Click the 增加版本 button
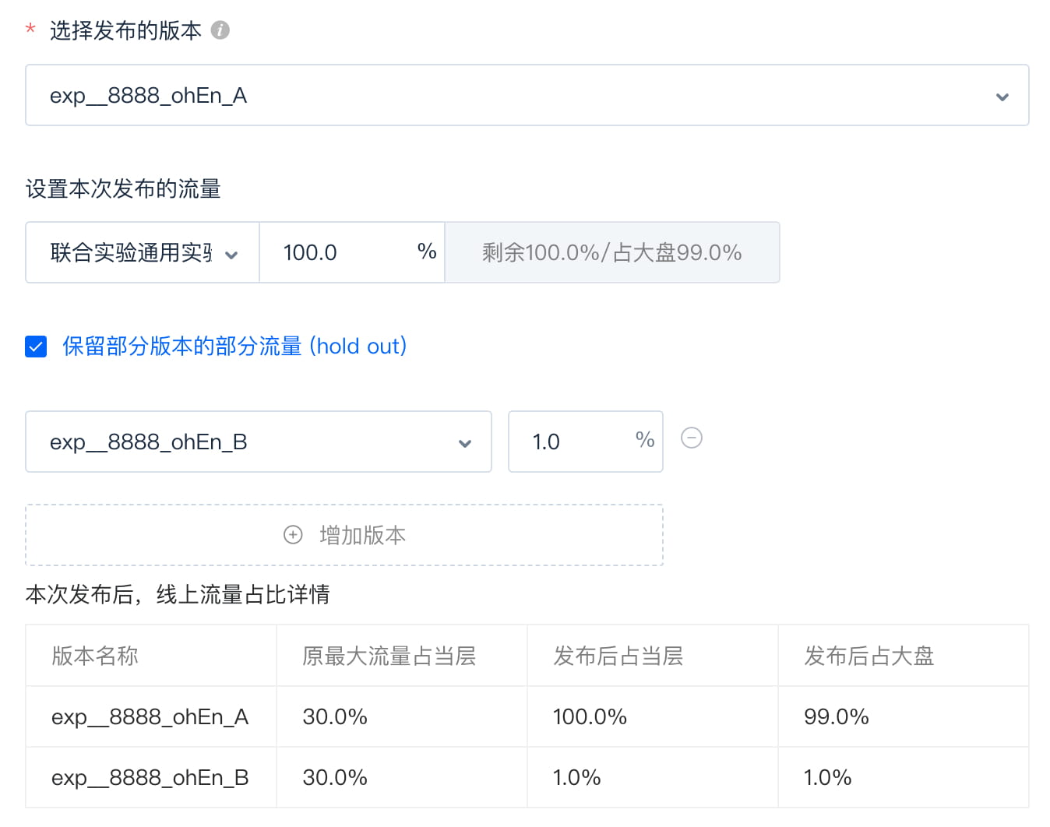This screenshot has height=827, width=1050. [x=344, y=535]
